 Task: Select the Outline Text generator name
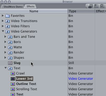click(x=26, y=84)
